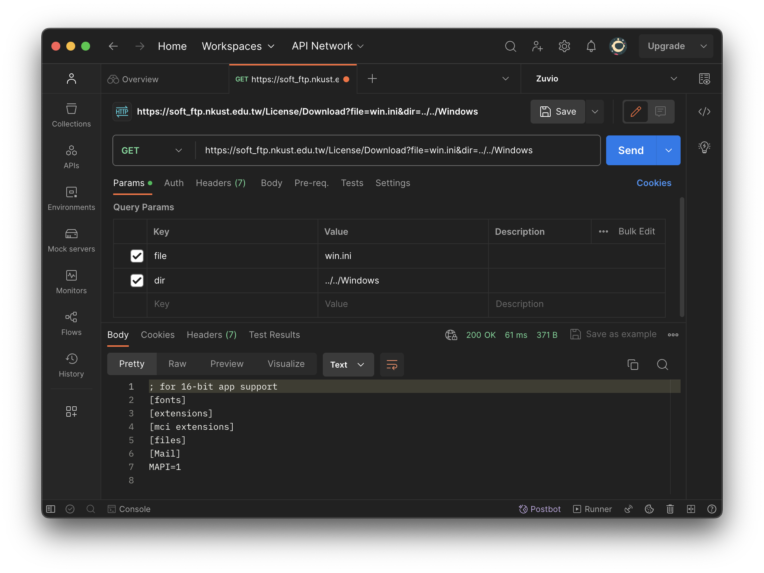Select the Overview tab
The height and width of the screenshot is (573, 764).
click(165, 79)
